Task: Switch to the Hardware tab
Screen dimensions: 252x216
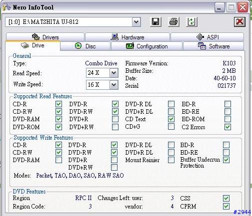Action: coord(127,37)
